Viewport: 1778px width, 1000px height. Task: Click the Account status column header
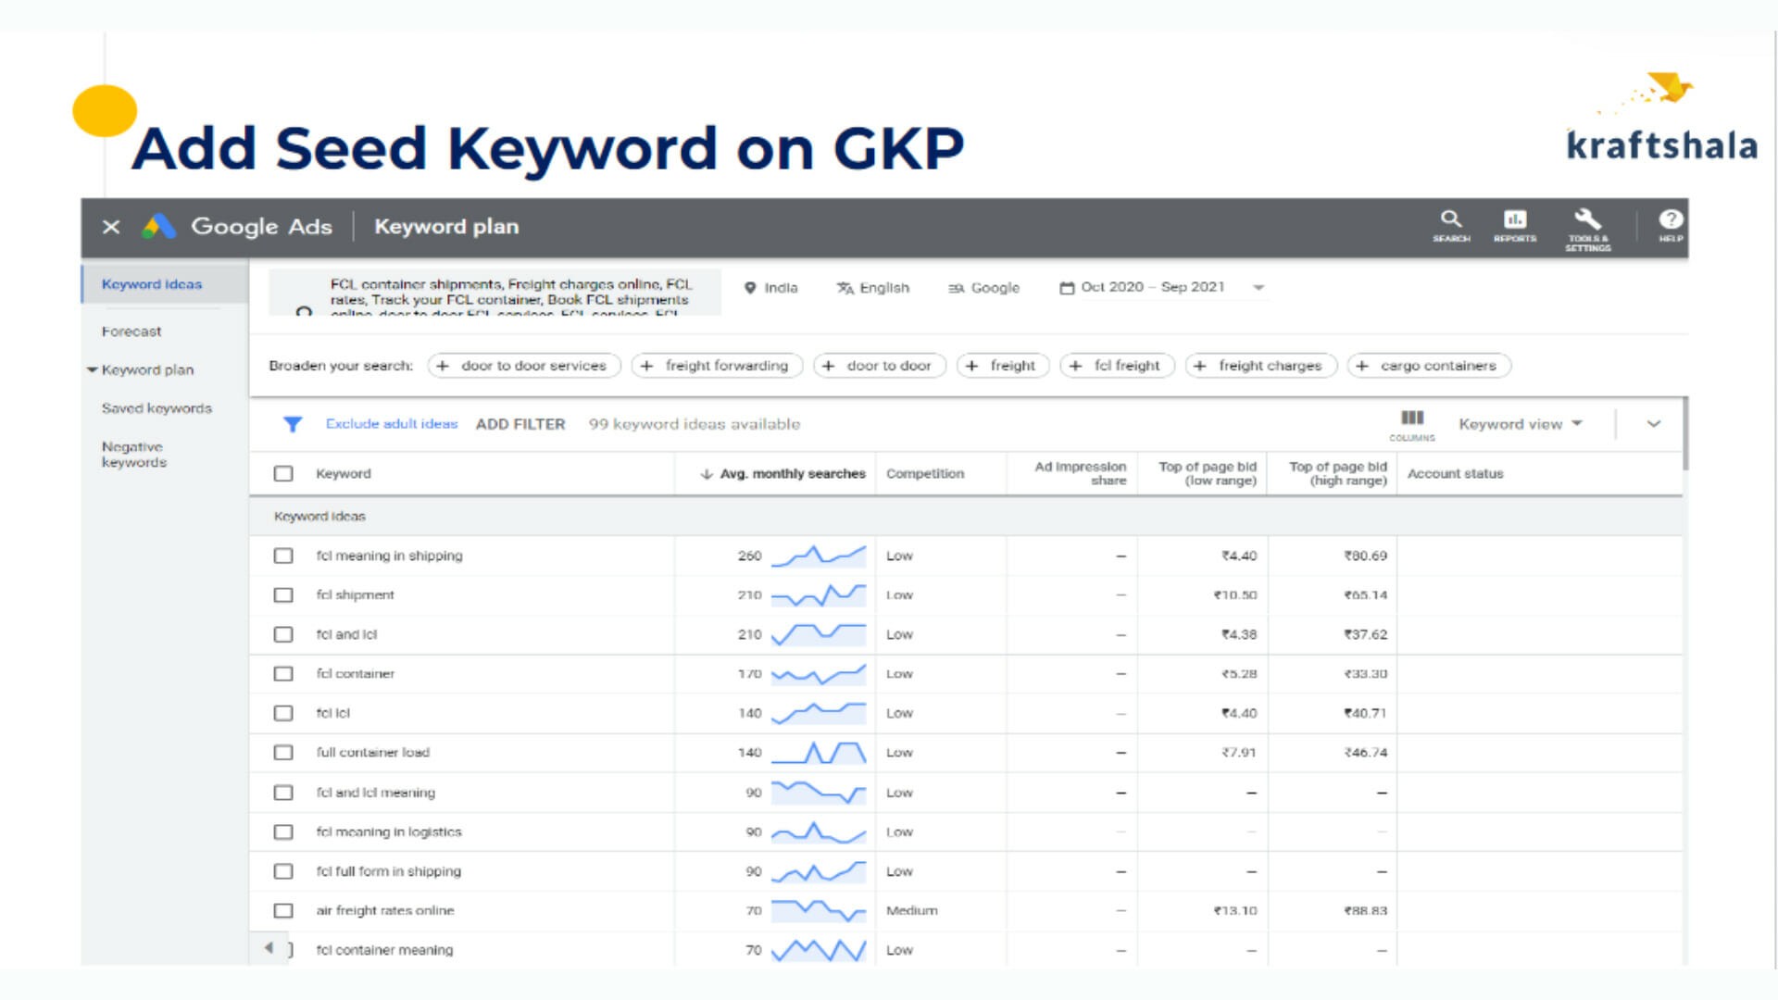coord(1455,474)
